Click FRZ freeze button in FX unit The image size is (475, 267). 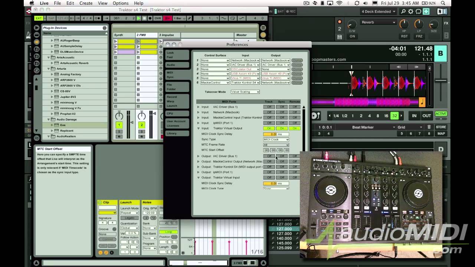(x=419, y=36)
